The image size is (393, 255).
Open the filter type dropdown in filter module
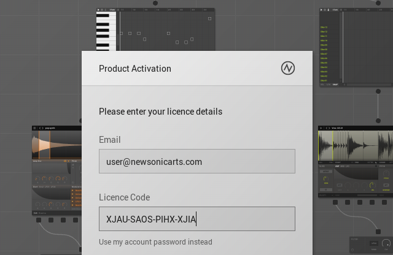374,243
